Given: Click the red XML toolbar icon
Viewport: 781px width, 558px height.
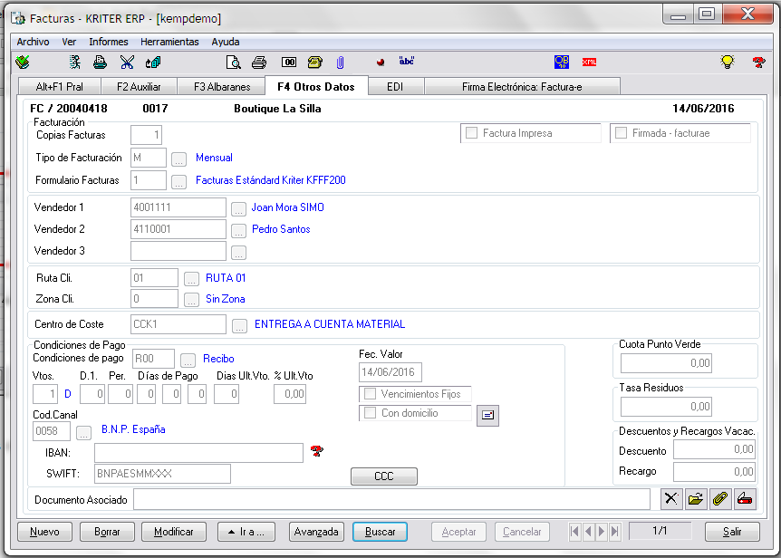Looking at the screenshot, I should tap(589, 62).
